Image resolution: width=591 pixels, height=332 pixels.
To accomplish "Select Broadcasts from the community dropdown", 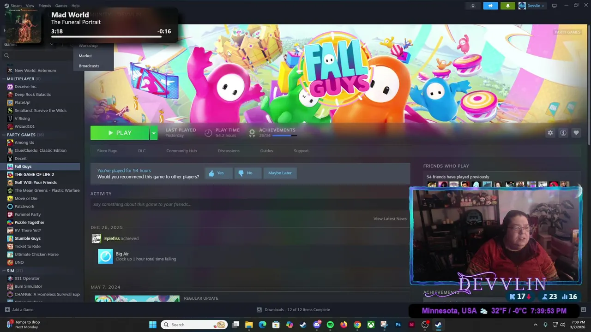I will (x=89, y=66).
